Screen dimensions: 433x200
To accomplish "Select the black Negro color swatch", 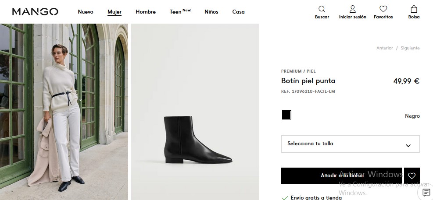I will [286, 116].
